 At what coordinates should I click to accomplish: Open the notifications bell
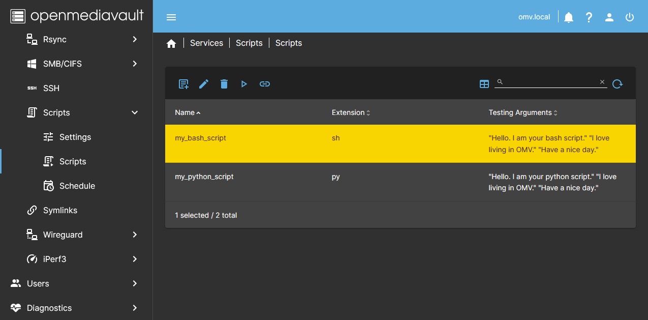click(x=569, y=17)
